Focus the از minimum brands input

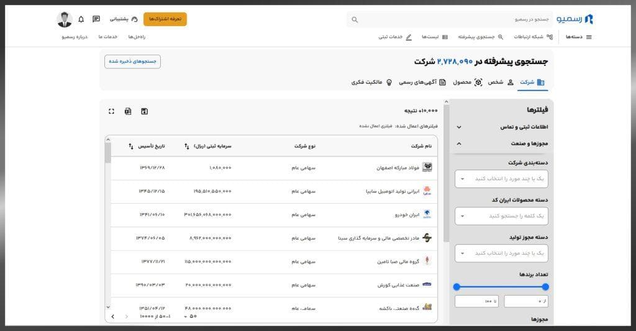coord(526,301)
